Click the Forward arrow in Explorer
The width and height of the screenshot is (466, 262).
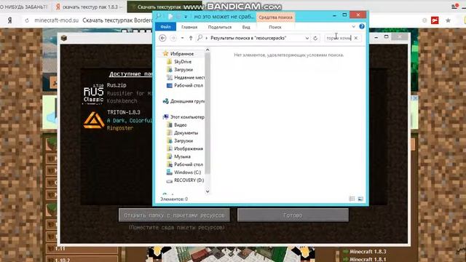[x=173, y=38]
